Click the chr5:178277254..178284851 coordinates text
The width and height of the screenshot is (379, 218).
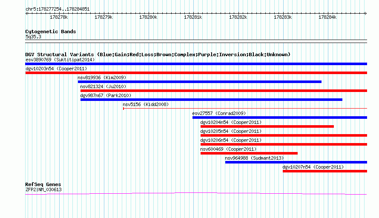coord(57,9)
